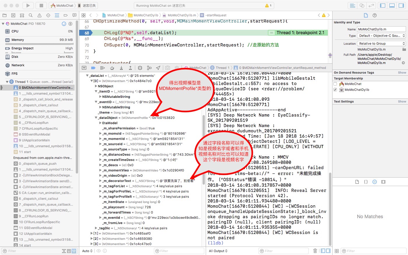The height and width of the screenshot is (255, 408).
Task: Select the Assistant editor overlapping circles icon
Action: [362, 6]
